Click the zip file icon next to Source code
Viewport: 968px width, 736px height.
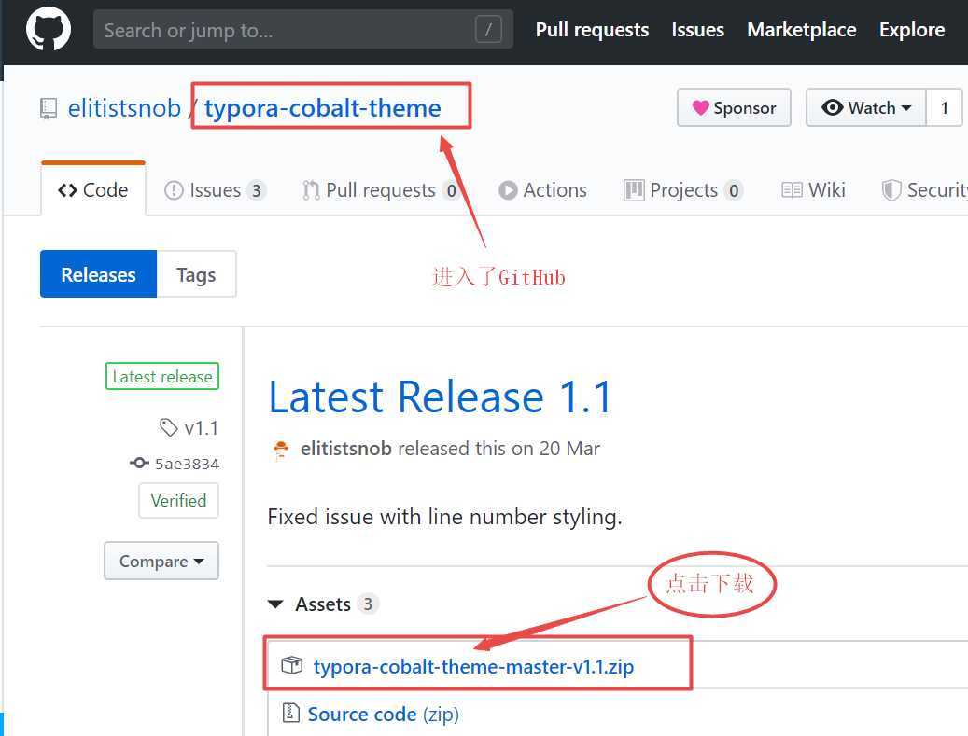(x=290, y=713)
